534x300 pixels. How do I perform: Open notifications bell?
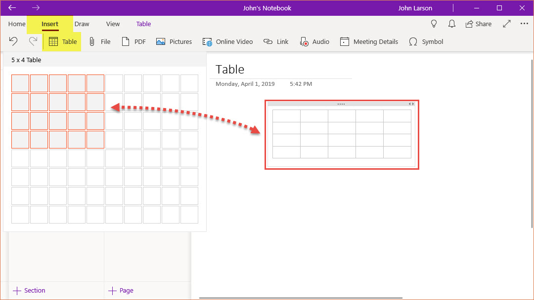click(451, 24)
